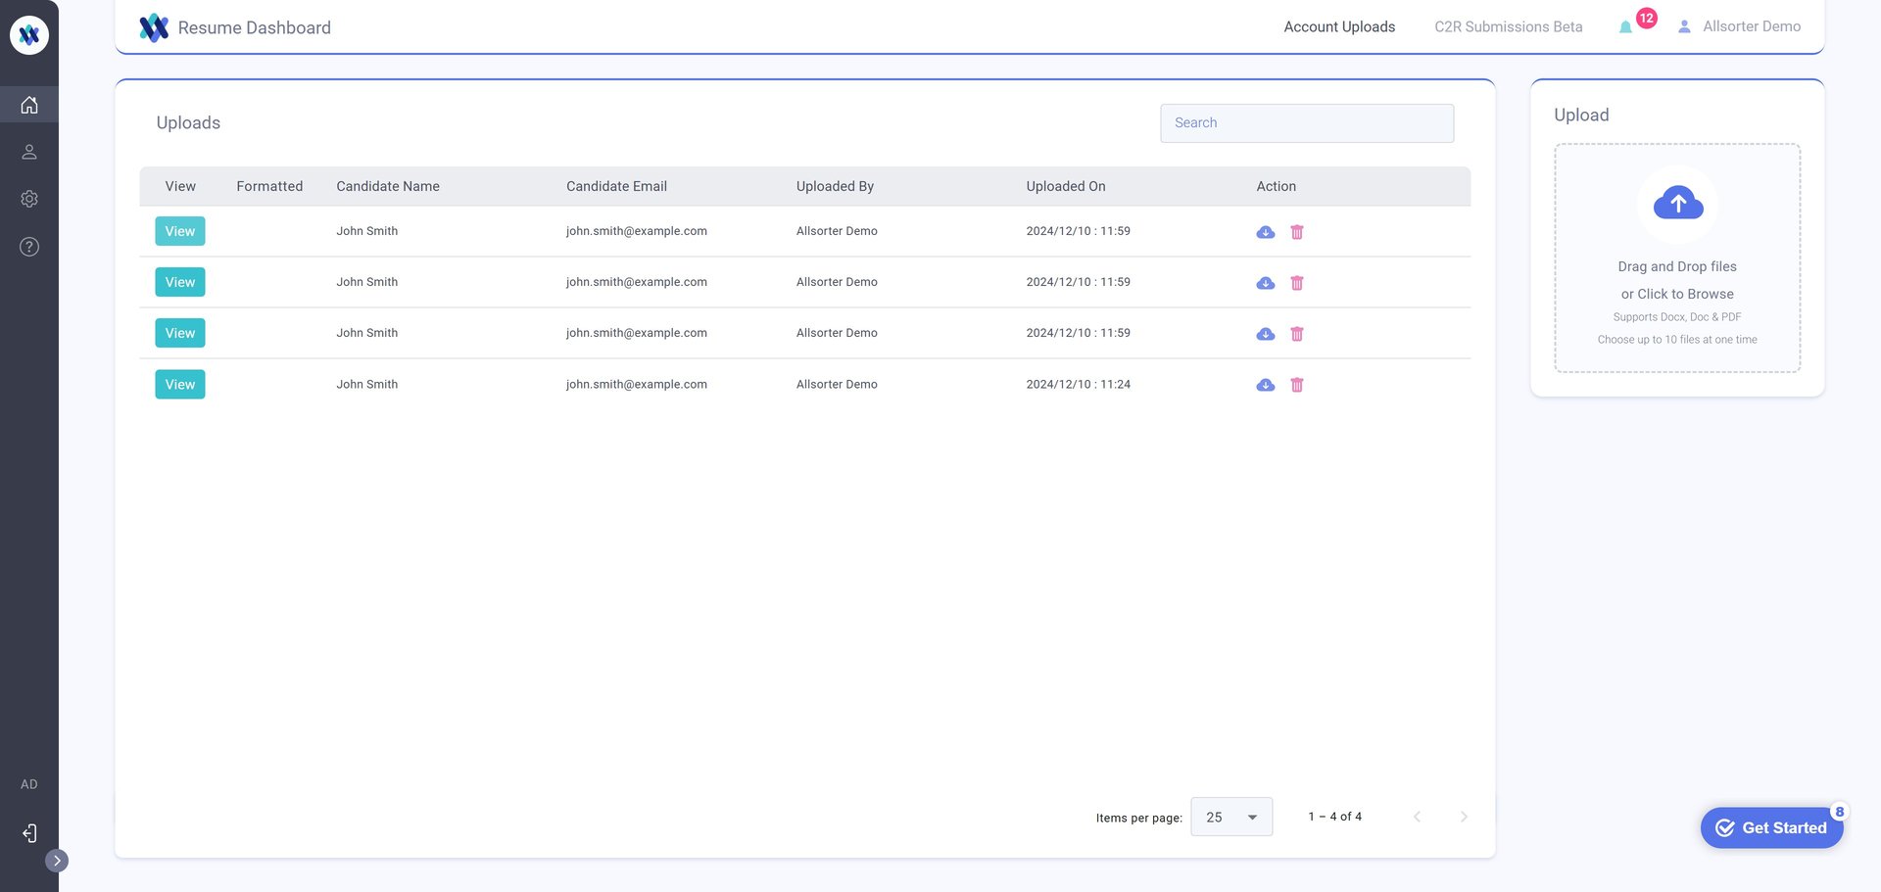Click View button in first row
This screenshot has height=892, width=1881.
(180, 231)
